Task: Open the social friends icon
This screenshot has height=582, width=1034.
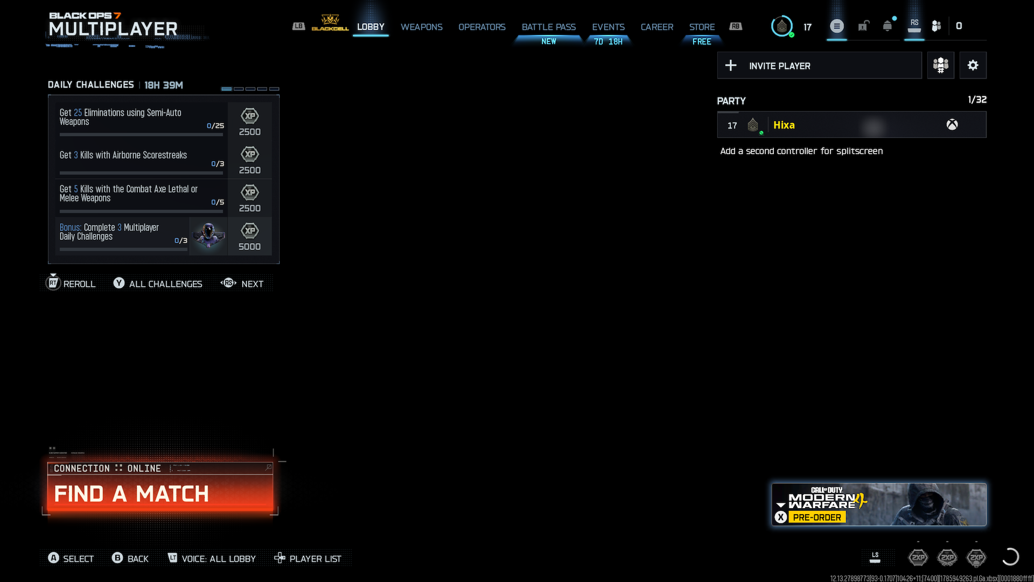Action: click(x=937, y=26)
